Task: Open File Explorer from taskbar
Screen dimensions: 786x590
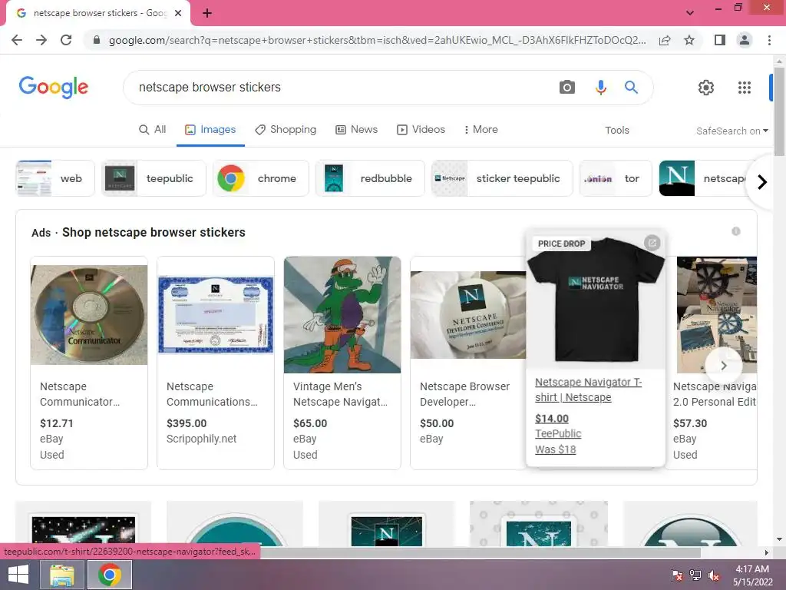Action: 61,575
